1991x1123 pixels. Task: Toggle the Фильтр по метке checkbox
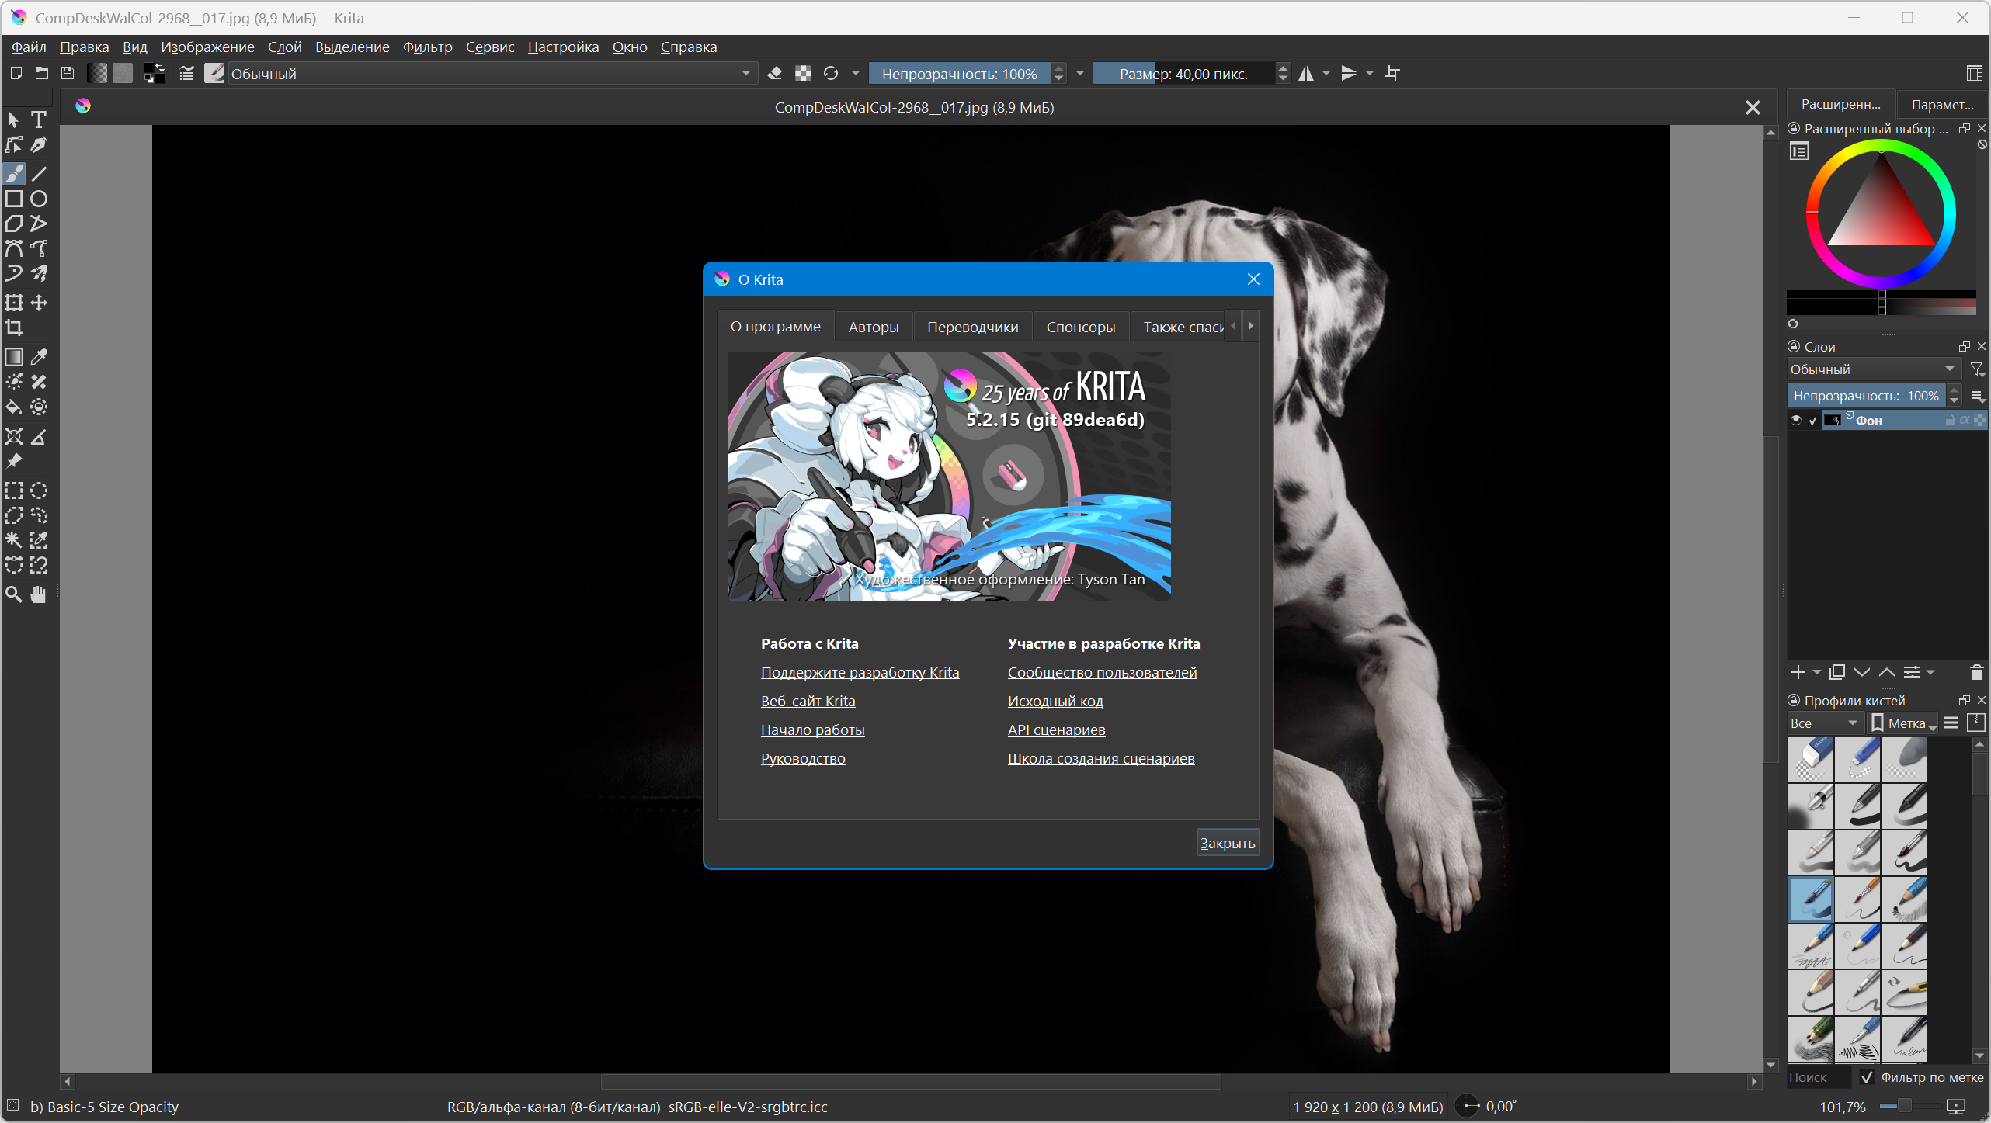click(x=1868, y=1077)
